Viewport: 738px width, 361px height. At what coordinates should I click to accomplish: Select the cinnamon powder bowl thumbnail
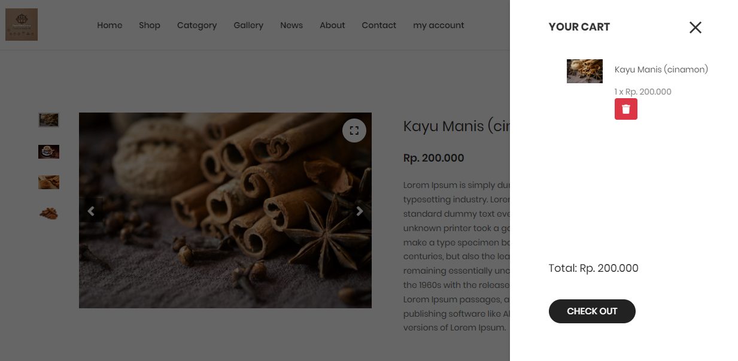coord(48,182)
